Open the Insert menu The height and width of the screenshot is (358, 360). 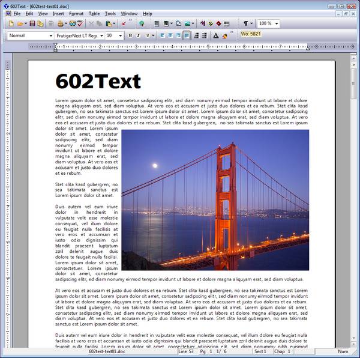(58, 14)
